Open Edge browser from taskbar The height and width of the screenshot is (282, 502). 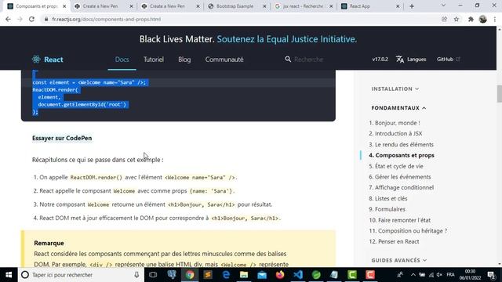pyautogui.click(x=226, y=275)
